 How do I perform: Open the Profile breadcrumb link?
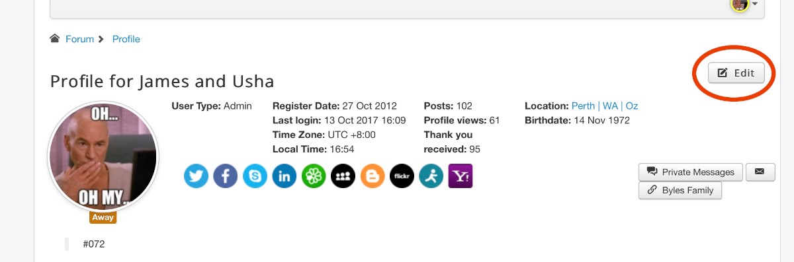(126, 39)
